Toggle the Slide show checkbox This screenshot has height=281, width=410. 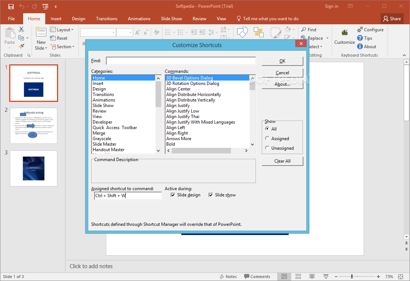pos(211,195)
